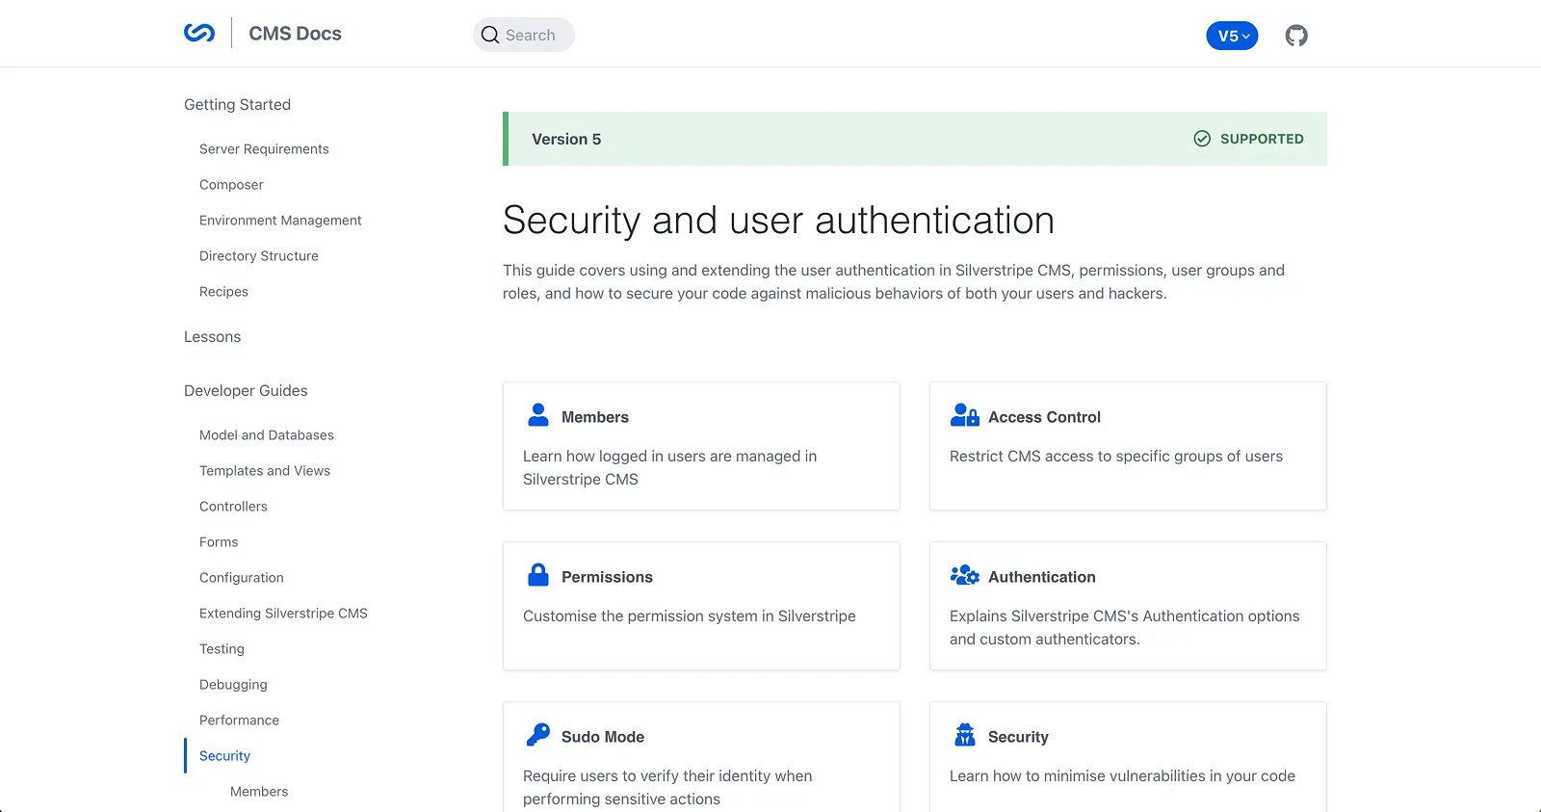
Task: Open the Testing guide
Action: coord(222,649)
